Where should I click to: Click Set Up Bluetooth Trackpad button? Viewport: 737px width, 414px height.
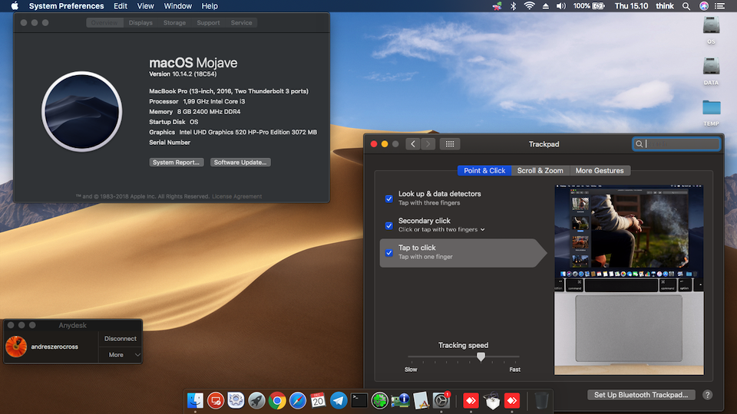(x=641, y=395)
